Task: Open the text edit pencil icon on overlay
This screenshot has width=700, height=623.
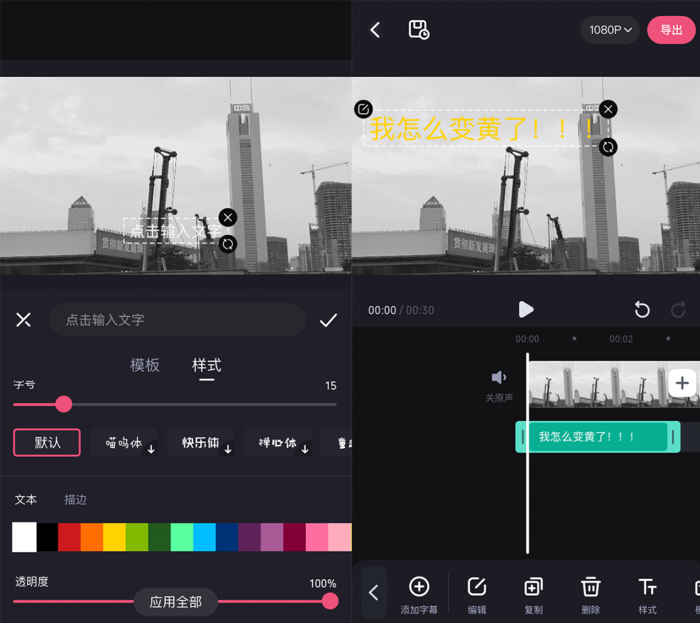Action: click(364, 109)
